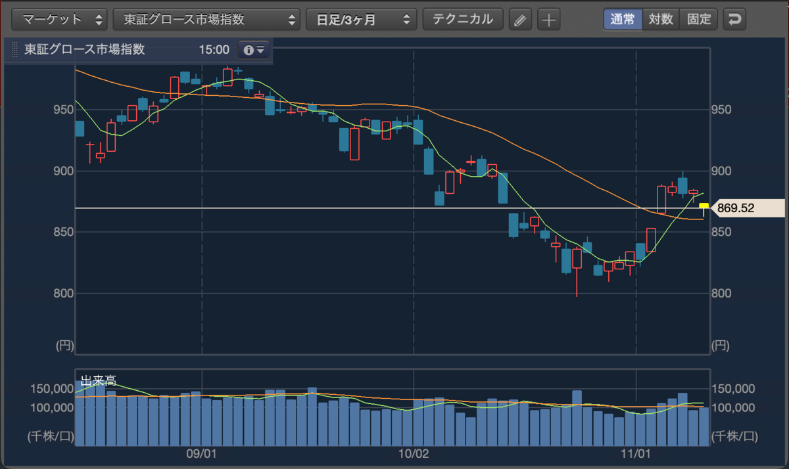Switch scale to 通常 mode
The height and width of the screenshot is (469, 789).
pos(623,19)
